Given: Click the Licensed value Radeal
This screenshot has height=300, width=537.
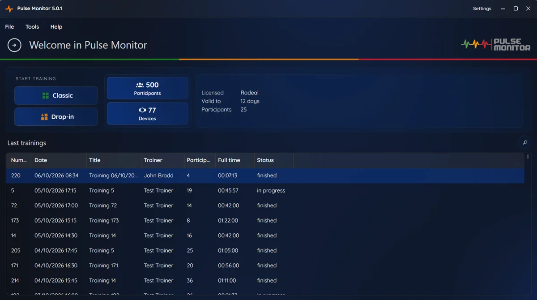Looking at the screenshot, I should tap(250, 93).
